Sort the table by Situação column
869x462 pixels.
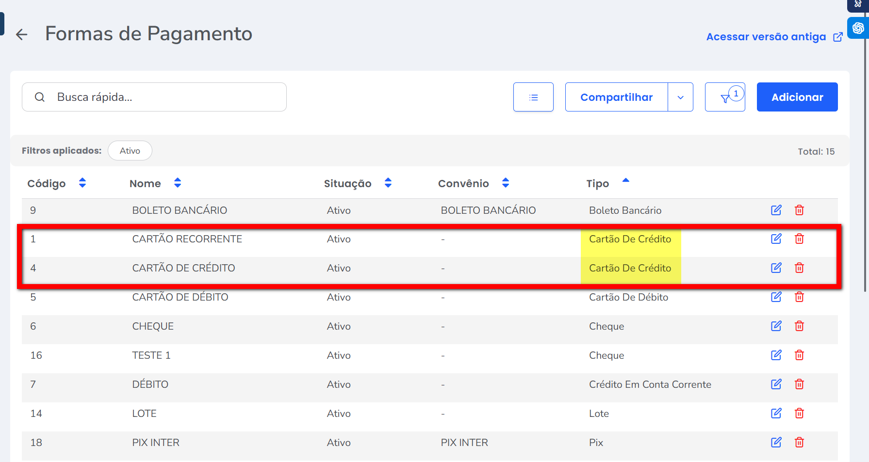(388, 183)
